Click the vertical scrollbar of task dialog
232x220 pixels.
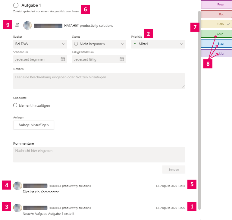click(x=199, y=110)
